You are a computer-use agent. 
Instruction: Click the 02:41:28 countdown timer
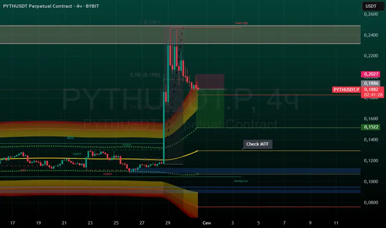click(373, 95)
